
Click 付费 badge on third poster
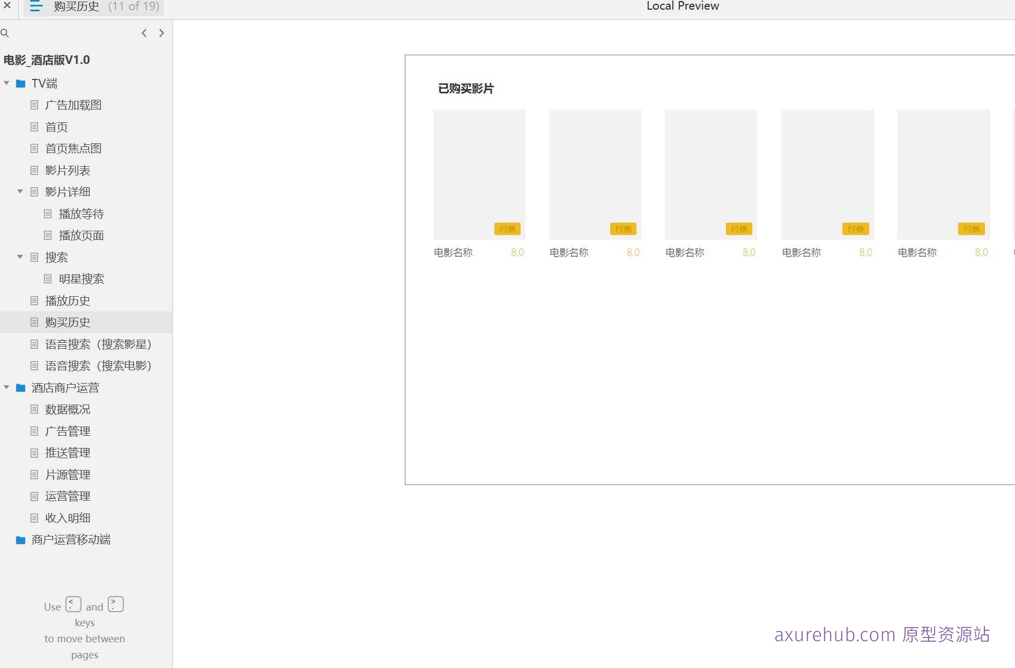(x=739, y=229)
